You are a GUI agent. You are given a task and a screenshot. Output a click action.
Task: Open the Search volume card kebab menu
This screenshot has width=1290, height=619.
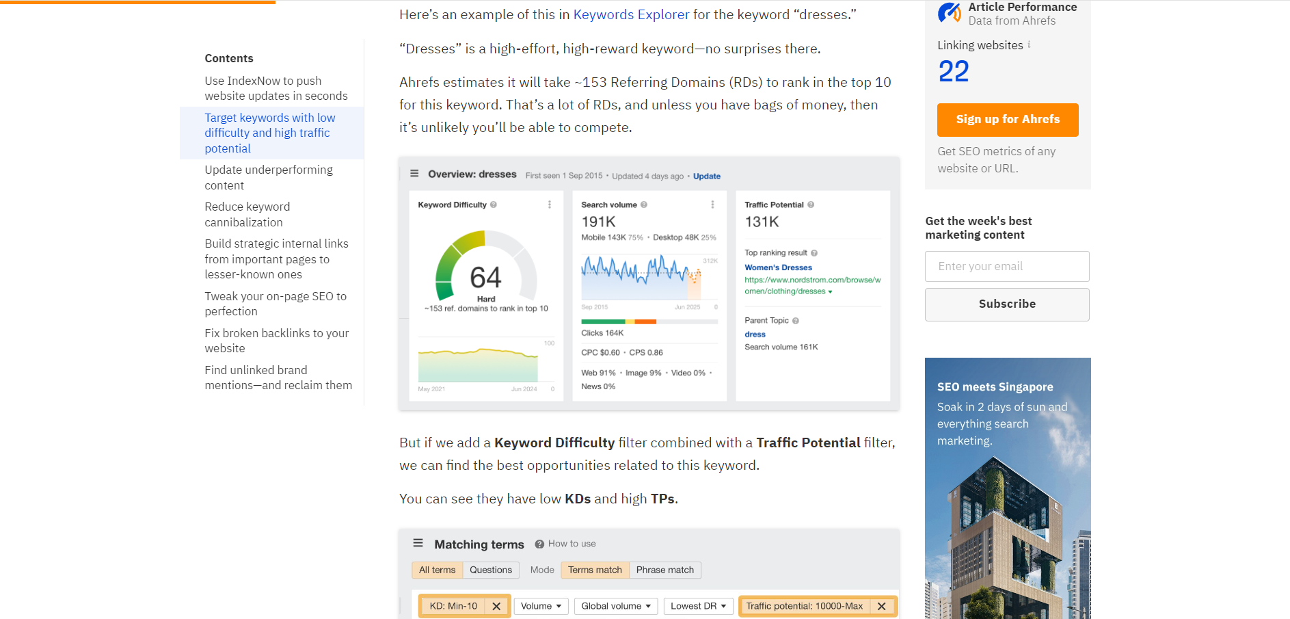coord(712,205)
